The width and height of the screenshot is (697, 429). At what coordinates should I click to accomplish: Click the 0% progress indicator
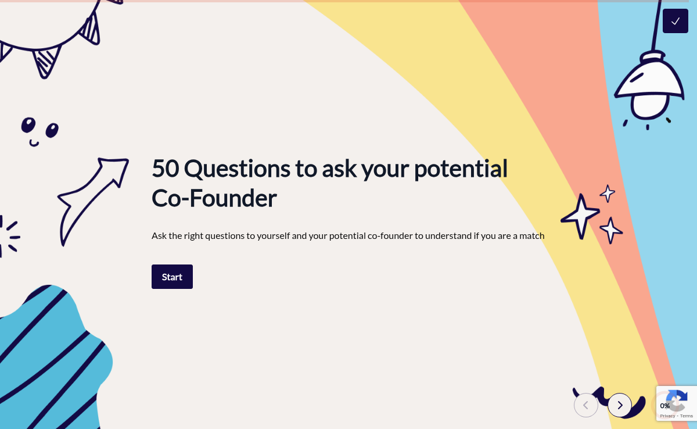click(664, 406)
